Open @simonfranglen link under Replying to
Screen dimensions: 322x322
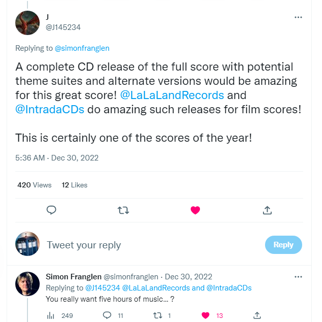point(81,48)
